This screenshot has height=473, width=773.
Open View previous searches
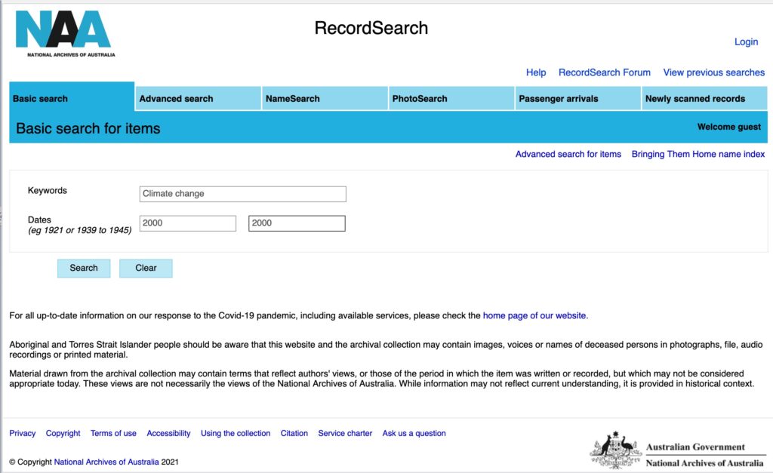click(713, 72)
